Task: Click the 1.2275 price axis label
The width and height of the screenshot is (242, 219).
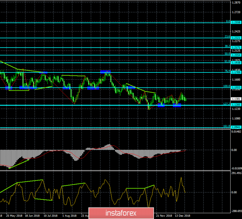Action: pos(236,41)
